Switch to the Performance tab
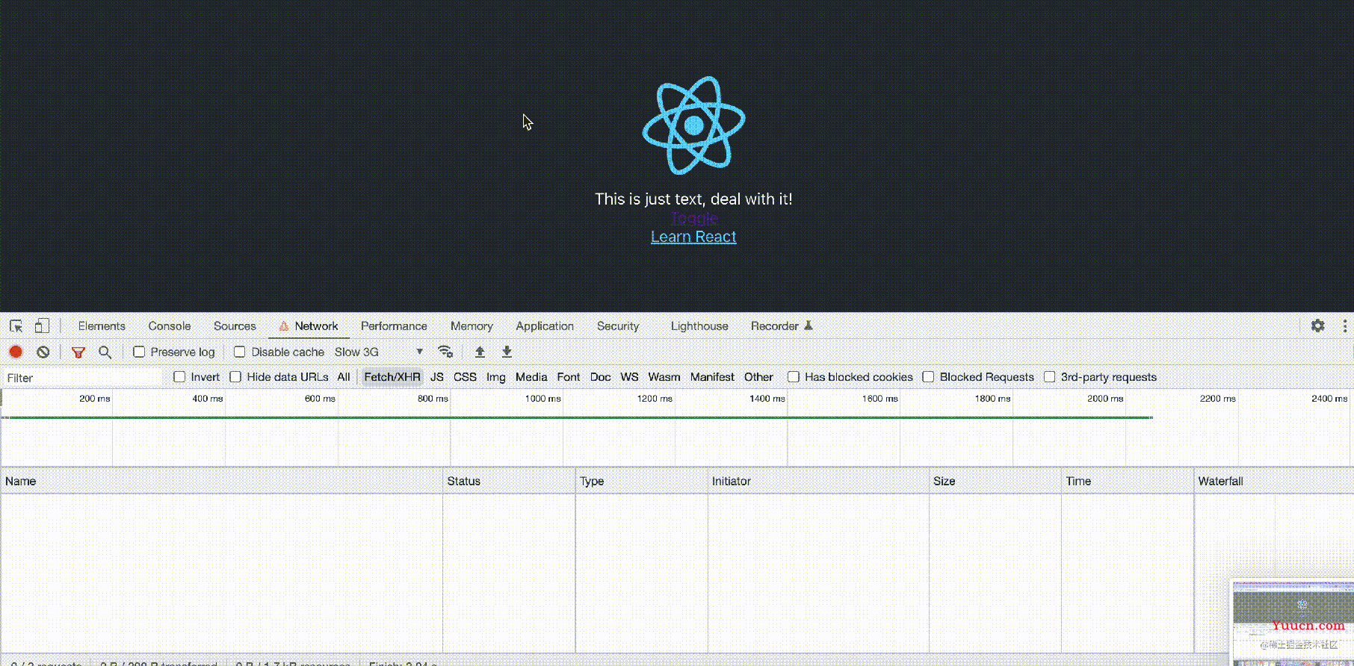 click(394, 326)
